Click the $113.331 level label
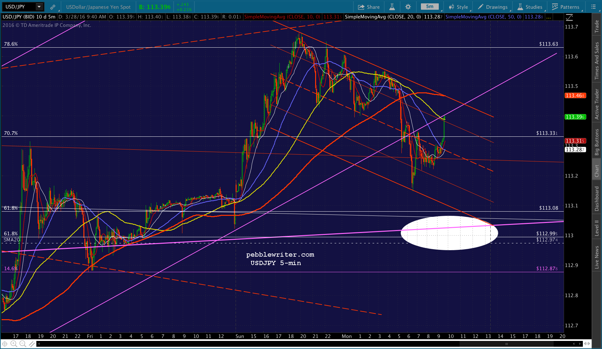The height and width of the screenshot is (349, 602). pos(547,133)
